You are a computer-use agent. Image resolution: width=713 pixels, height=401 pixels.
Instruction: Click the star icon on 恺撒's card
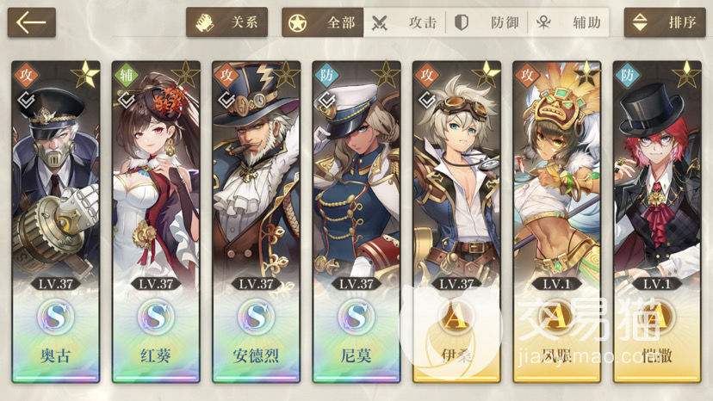686,74
